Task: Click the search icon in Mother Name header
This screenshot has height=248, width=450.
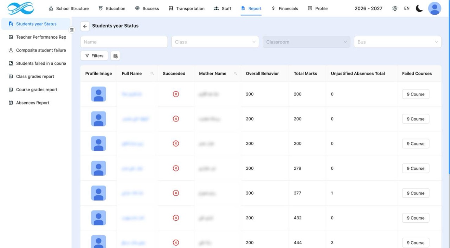Action: tap(235, 74)
